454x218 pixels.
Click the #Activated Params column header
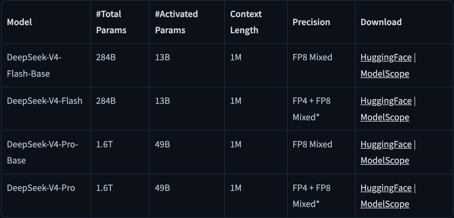(x=176, y=22)
